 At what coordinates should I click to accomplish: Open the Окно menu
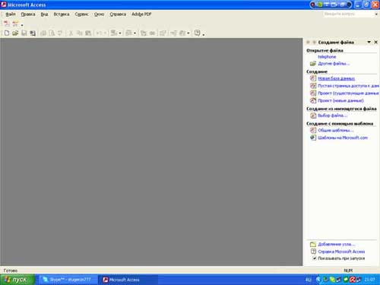point(99,14)
